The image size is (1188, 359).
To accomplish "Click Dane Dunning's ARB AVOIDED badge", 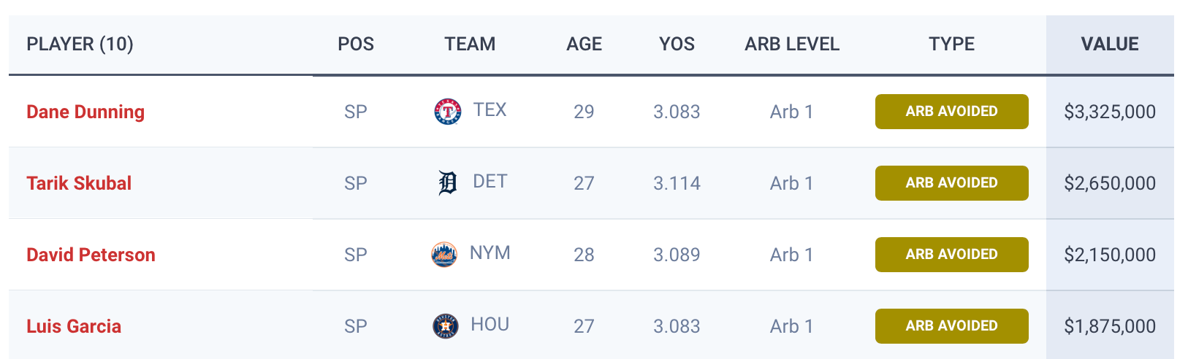I will [951, 112].
